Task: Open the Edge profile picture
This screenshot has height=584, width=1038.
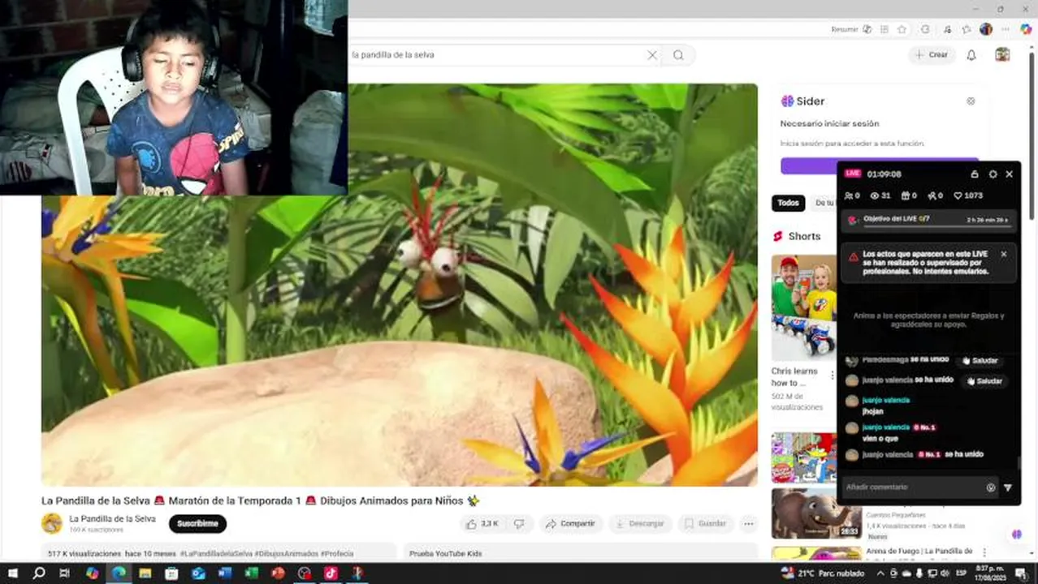Action: (x=986, y=29)
